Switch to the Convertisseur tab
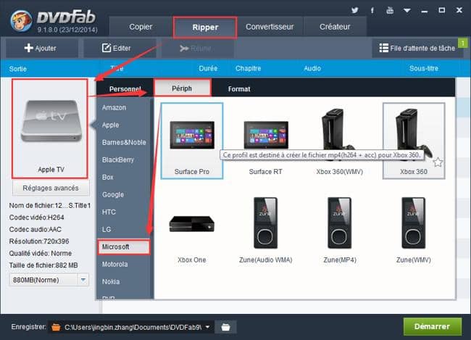This screenshot has height=340, width=471. [x=270, y=27]
